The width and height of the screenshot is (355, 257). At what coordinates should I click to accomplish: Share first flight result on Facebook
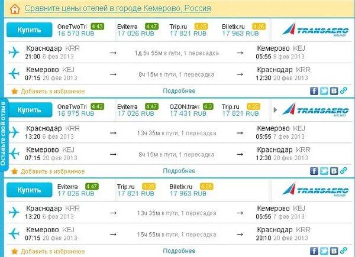point(314,91)
